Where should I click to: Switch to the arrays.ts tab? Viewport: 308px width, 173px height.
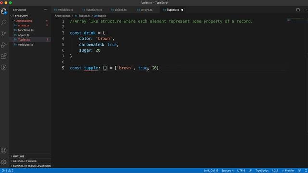(144, 10)
